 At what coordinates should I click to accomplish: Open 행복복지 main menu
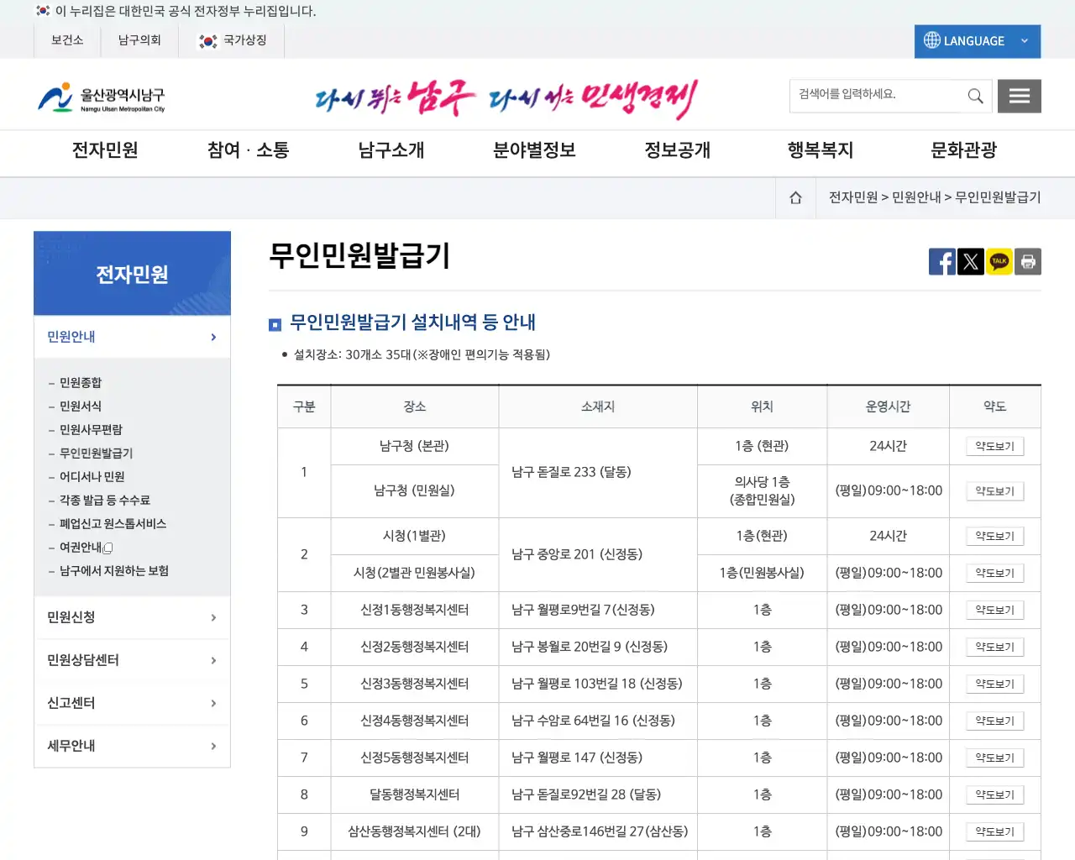click(x=821, y=150)
